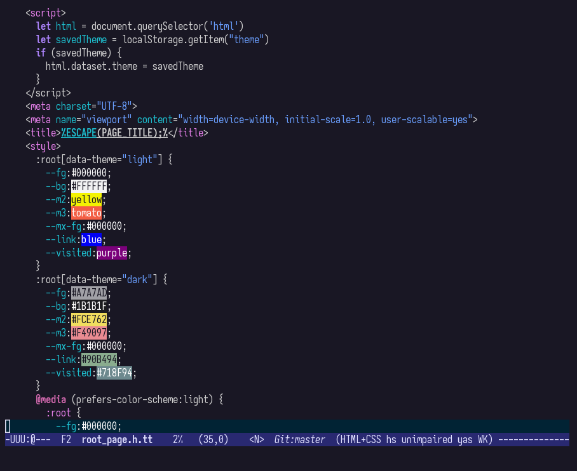Viewport: 577px width, 471px height.
Task: Click the #1B1B1F dark background value
Action: [89, 307]
